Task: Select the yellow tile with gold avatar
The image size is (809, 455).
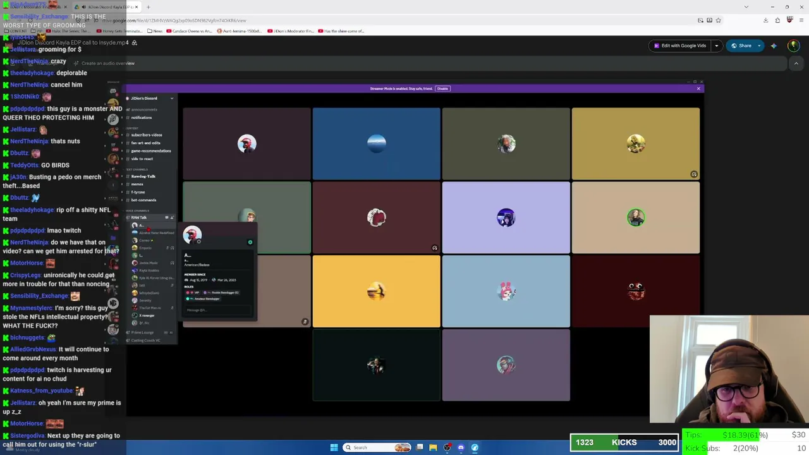Action: pos(635,143)
